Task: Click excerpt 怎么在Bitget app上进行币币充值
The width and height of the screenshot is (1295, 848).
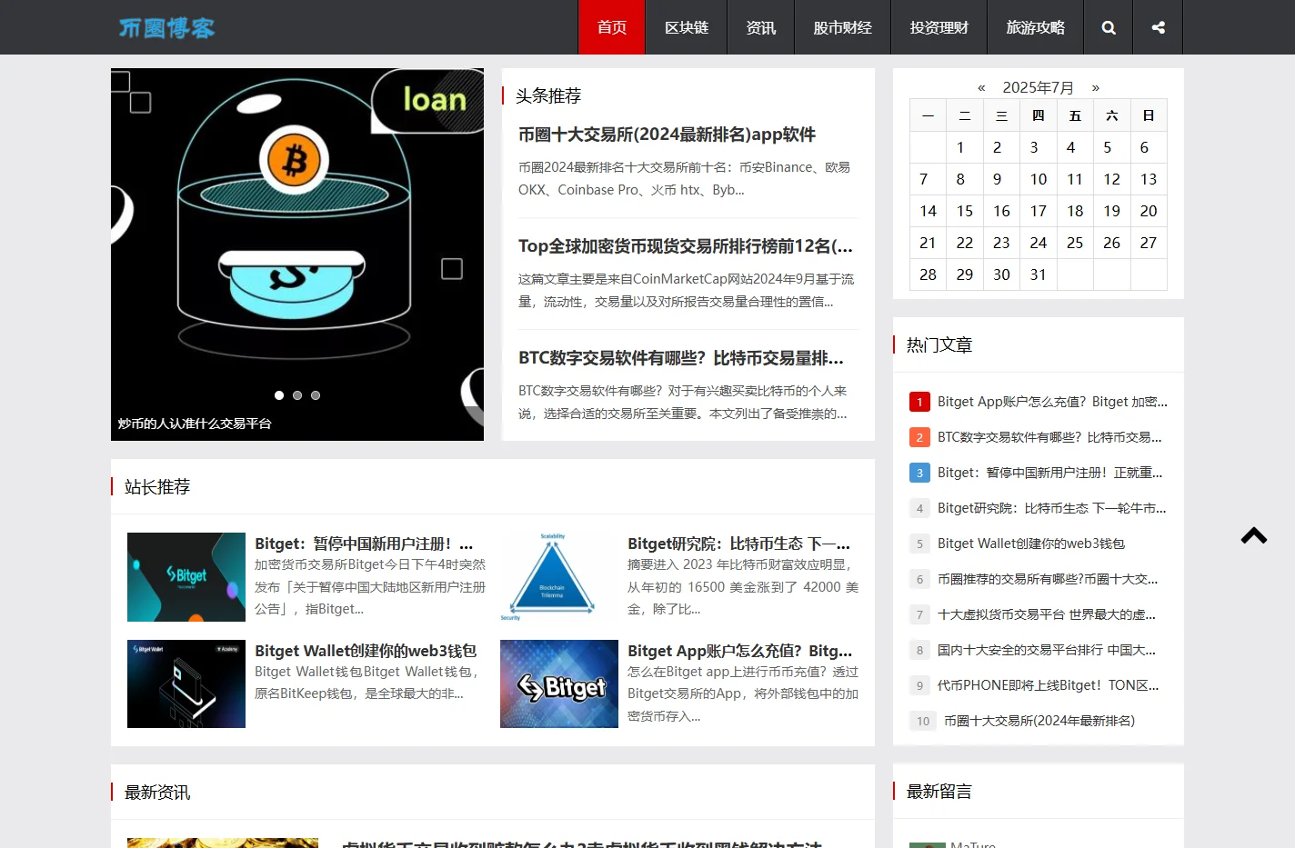Action: click(743, 693)
